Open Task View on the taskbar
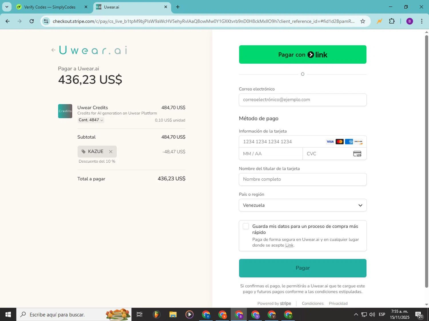Screen dimensions: 429x321 [140, 314]
